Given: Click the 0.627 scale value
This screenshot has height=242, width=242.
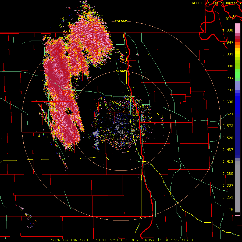Looking at the screenshot, I should 228,114.
